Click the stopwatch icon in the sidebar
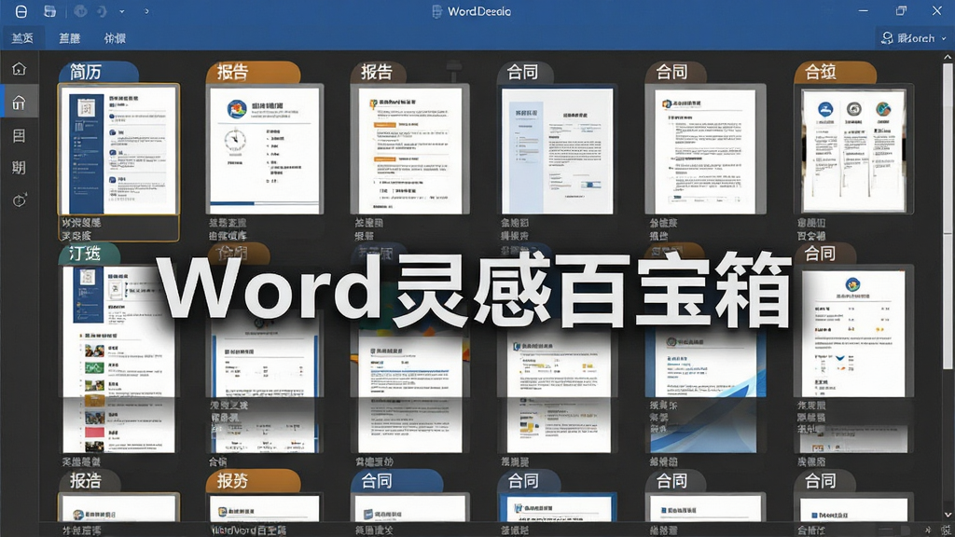This screenshot has height=537, width=955. click(x=19, y=200)
